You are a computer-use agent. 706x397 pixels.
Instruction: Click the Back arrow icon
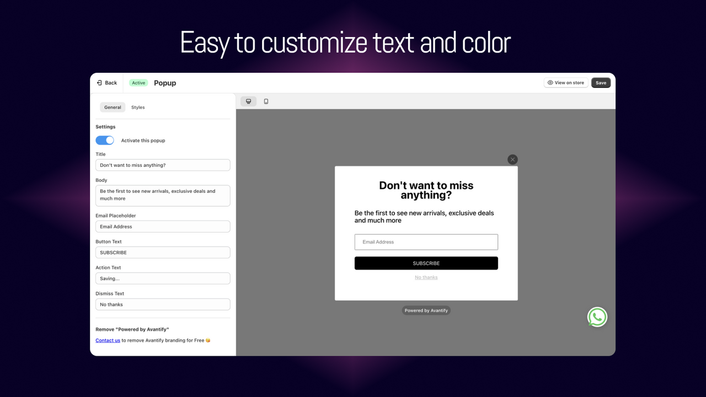[x=99, y=83]
